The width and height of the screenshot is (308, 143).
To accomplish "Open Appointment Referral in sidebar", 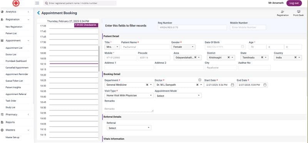I will point(16,94).
